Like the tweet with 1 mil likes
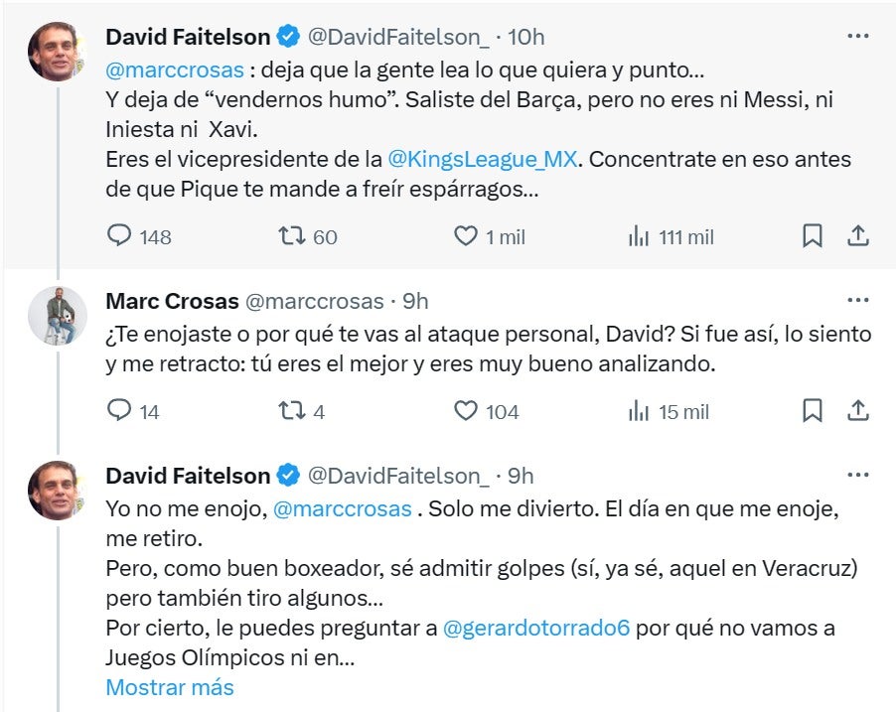Screen dimensions: 896x712 (x=466, y=236)
